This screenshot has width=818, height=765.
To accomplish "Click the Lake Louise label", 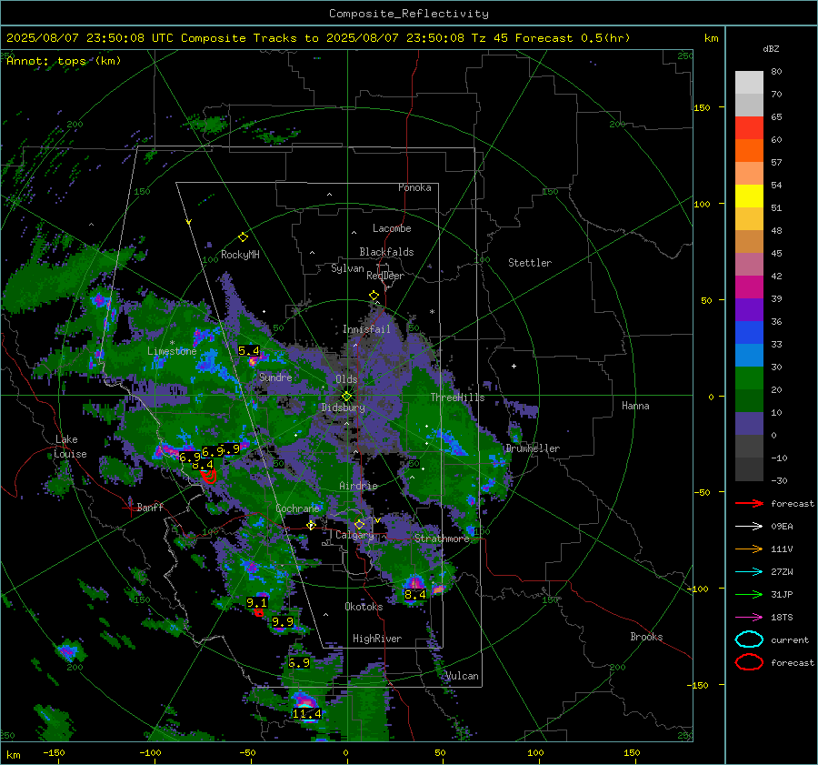I will tap(70, 447).
